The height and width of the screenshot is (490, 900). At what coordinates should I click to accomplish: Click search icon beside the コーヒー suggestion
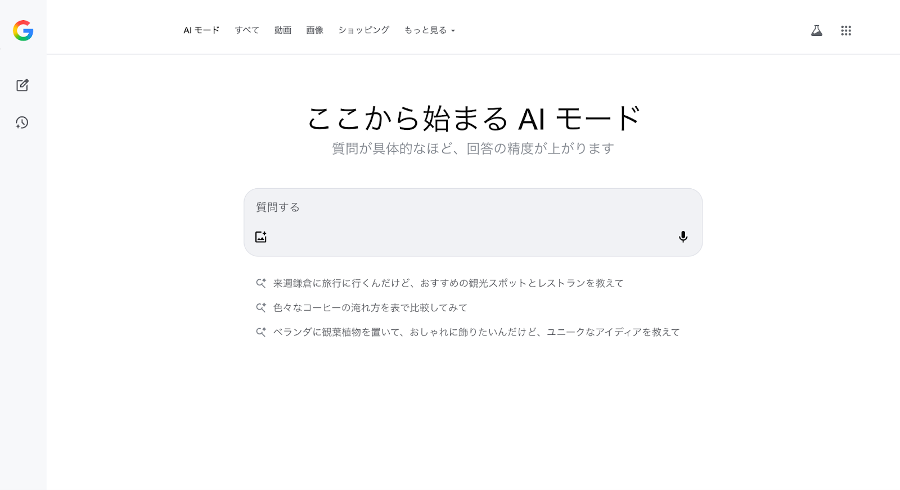click(261, 307)
